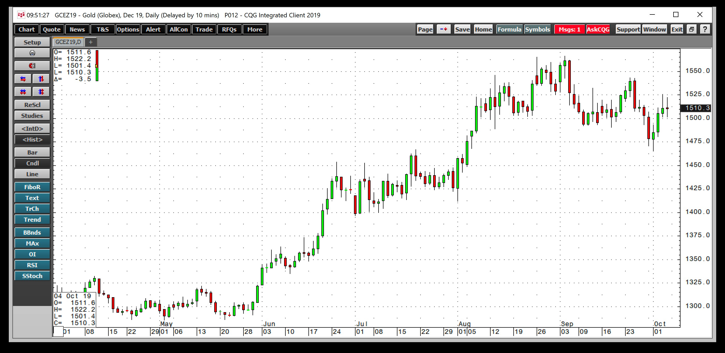This screenshot has height=353, width=725.
Task: Apply the RSI study
Action: [32, 265]
